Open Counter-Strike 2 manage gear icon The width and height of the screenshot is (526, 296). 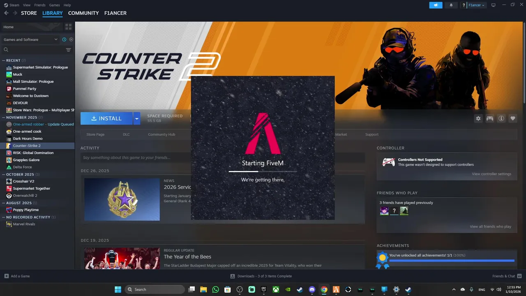[478, 118]
